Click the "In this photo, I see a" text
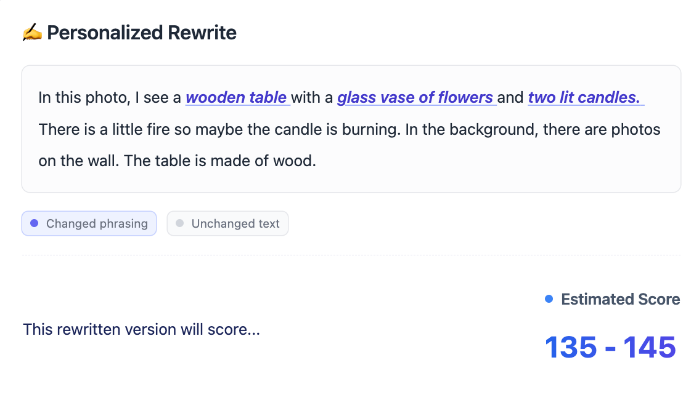 click(x=110, y=97)
